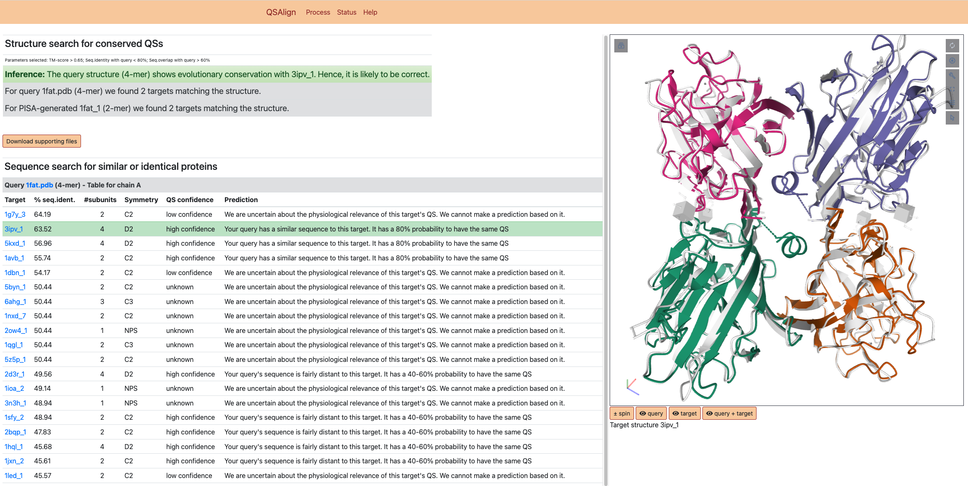Open the wrench settings icon in viewer
The width and height of the screenshot is (968, 486).
click(x=952, y=75)
